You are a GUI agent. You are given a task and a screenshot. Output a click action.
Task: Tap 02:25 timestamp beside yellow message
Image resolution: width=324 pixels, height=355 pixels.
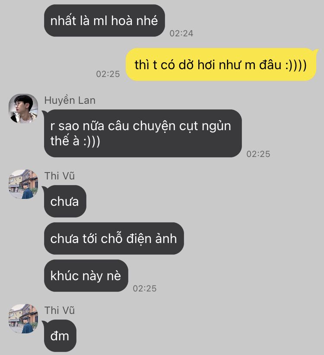108,74
